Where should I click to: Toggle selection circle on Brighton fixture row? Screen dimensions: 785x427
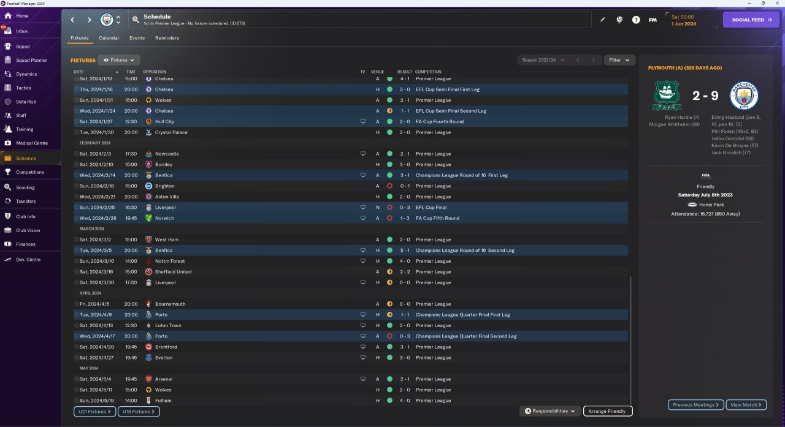77,186
